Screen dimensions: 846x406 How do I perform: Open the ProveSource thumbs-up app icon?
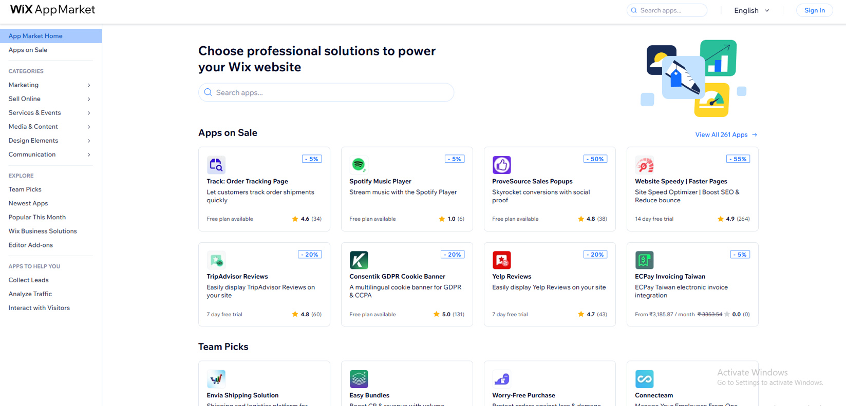(x=501, y=165)
